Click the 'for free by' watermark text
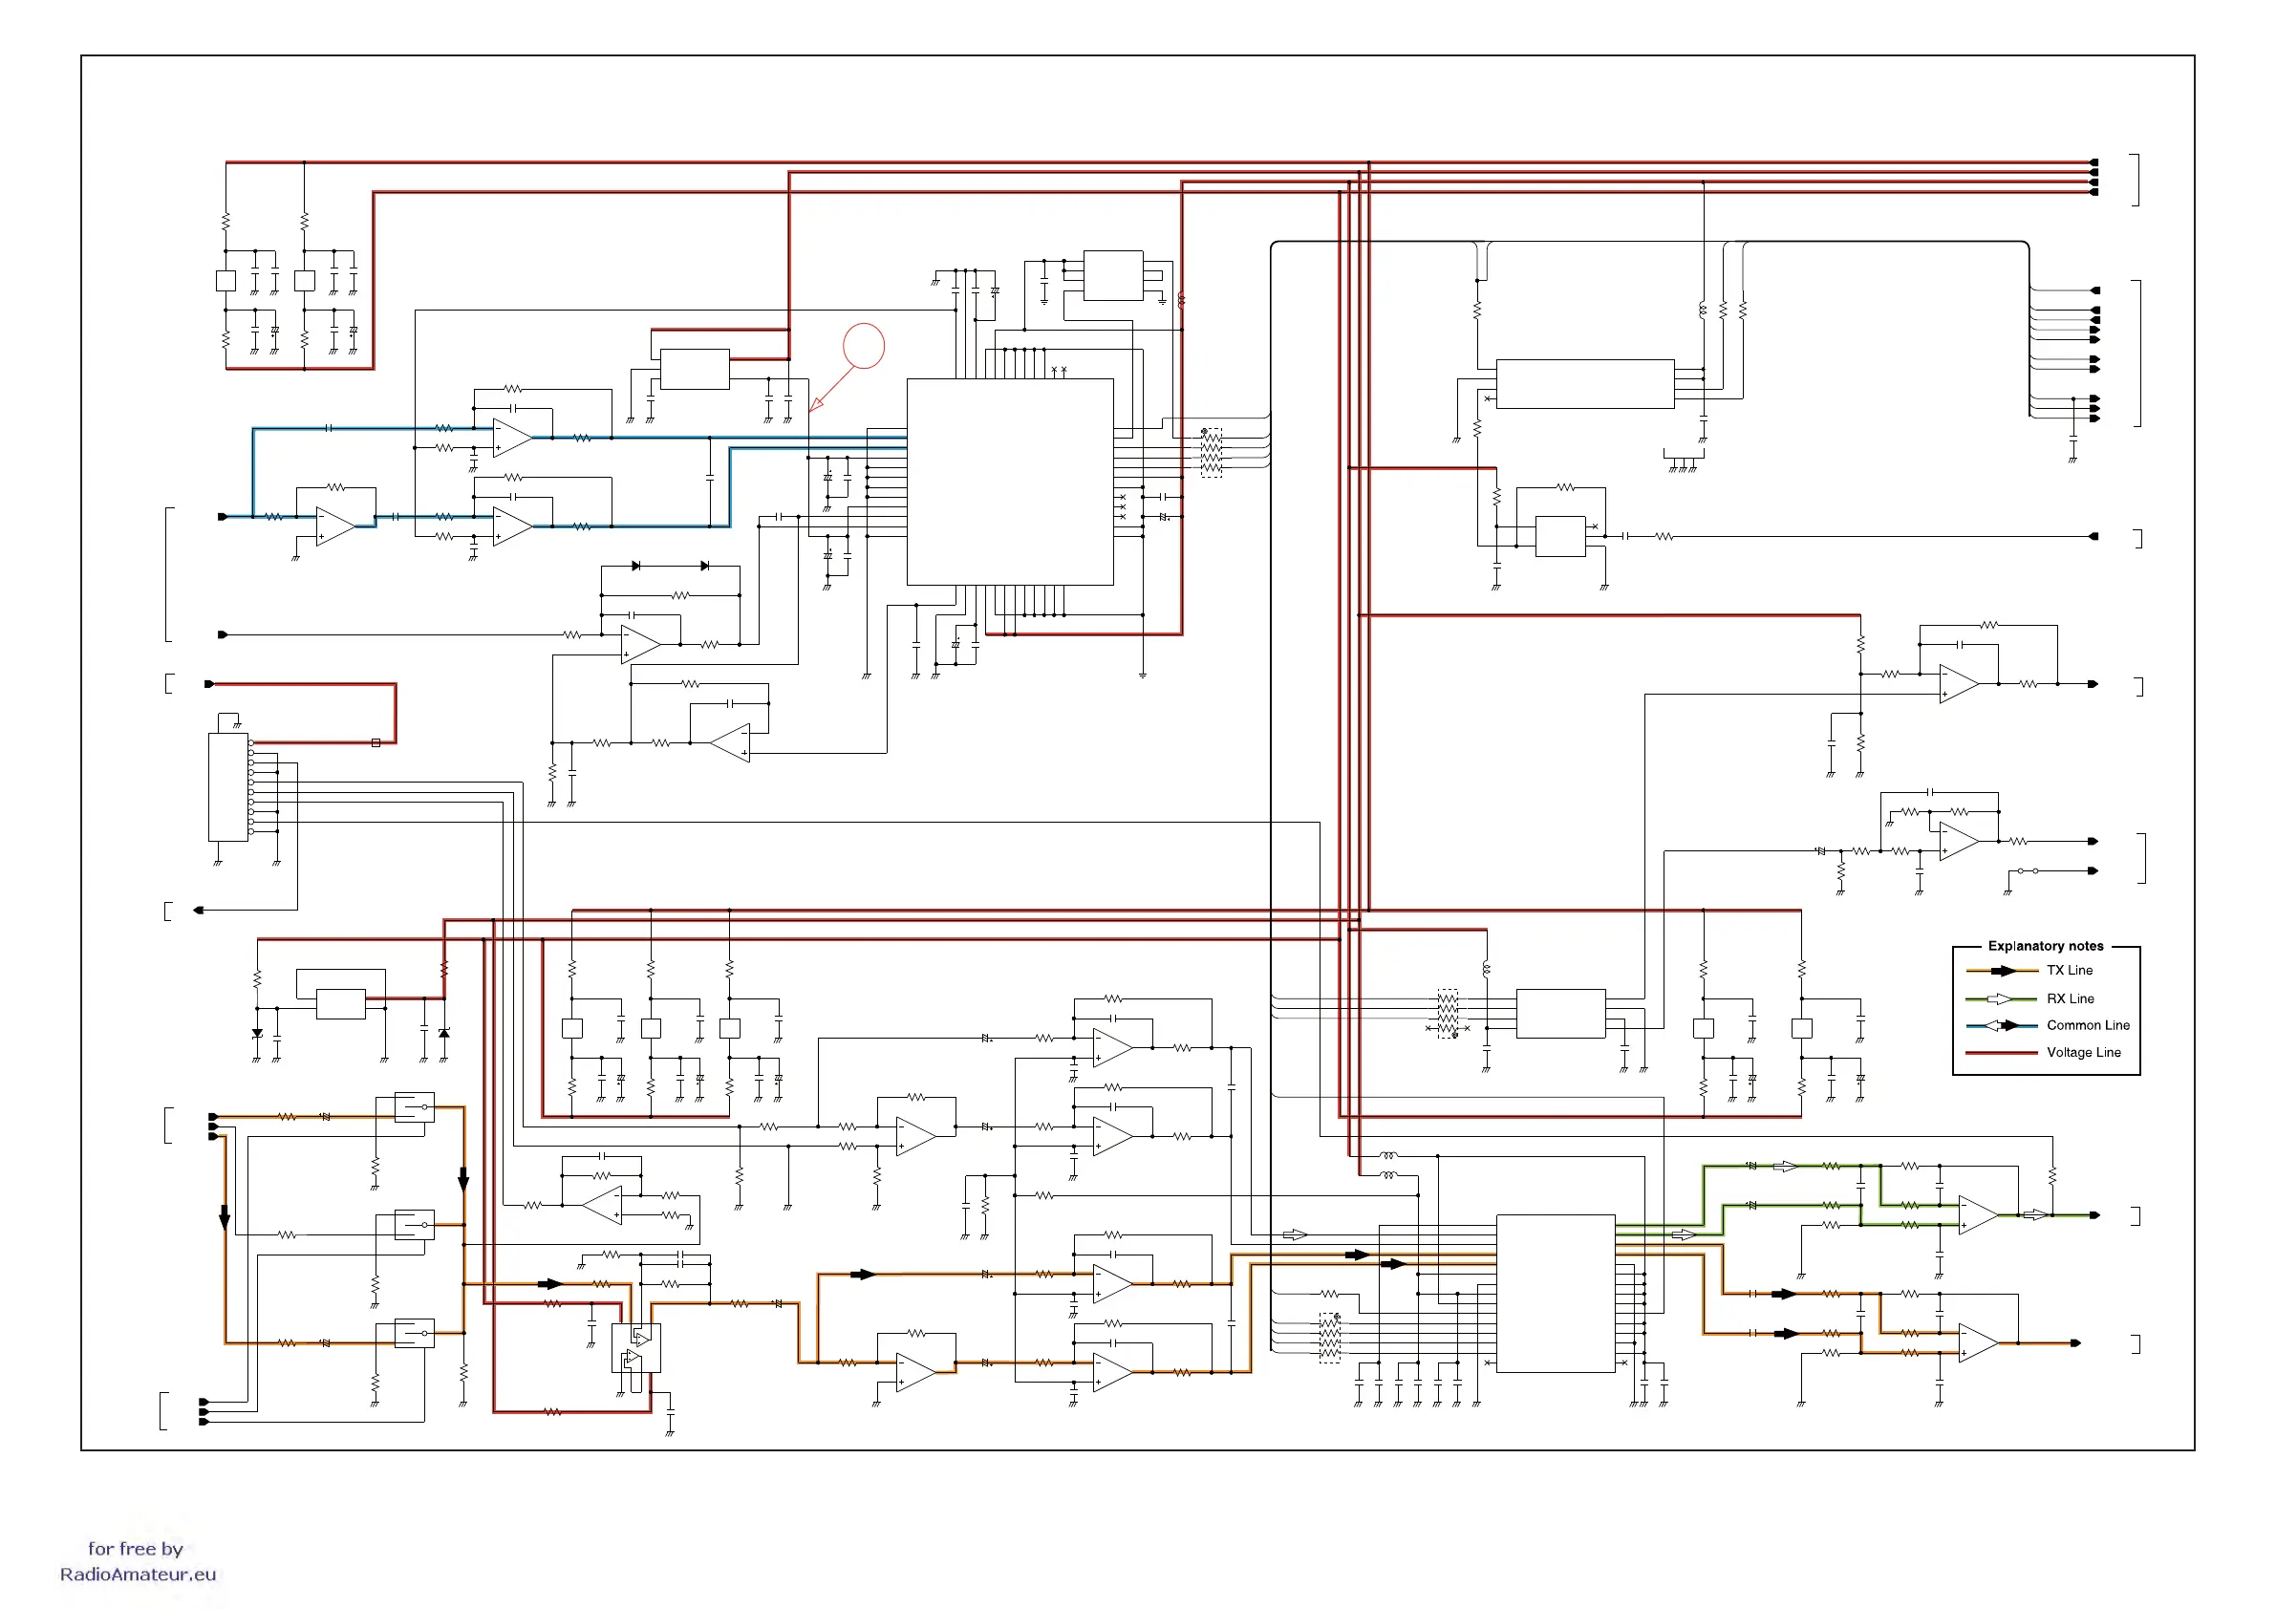 (136, 1549)
